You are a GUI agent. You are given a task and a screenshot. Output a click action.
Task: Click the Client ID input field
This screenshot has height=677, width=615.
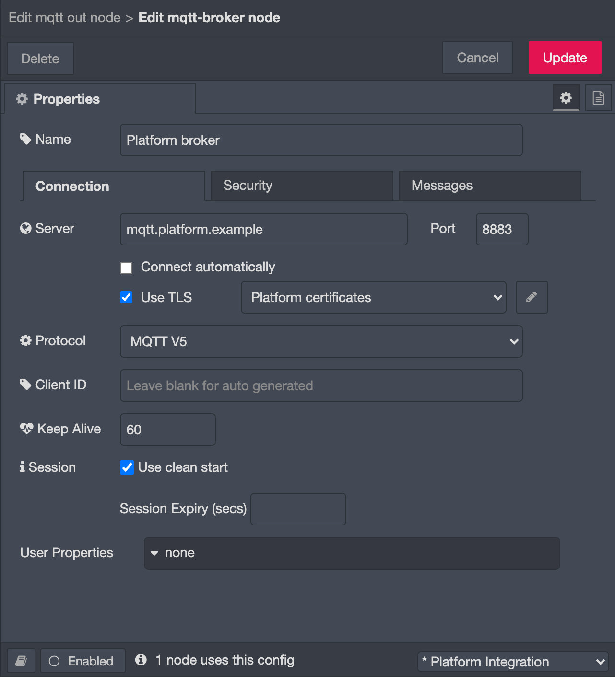[x=321, y=385]
